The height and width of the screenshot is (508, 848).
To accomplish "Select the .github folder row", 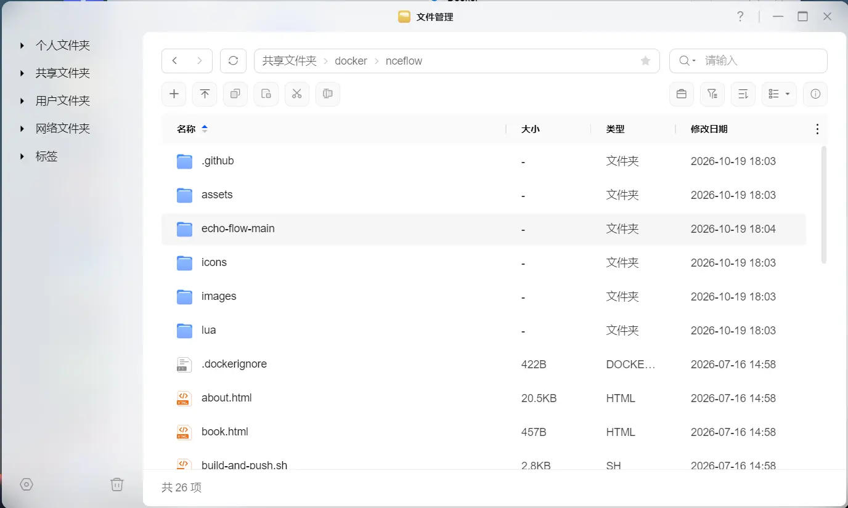I will tap(484, 161).
